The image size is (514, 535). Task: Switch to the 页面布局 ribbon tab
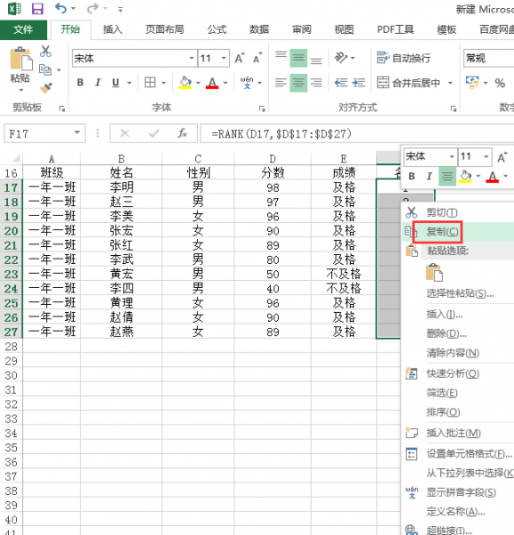[165, 29]
